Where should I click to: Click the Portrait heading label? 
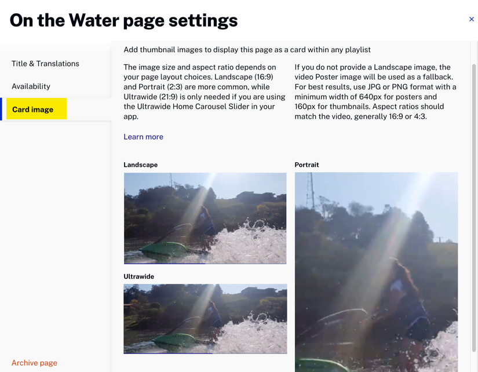306,165
